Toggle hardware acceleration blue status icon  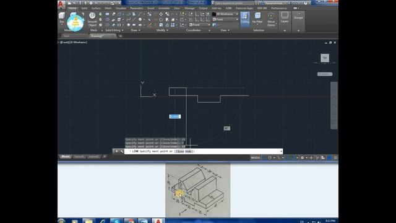coord(329,158)
